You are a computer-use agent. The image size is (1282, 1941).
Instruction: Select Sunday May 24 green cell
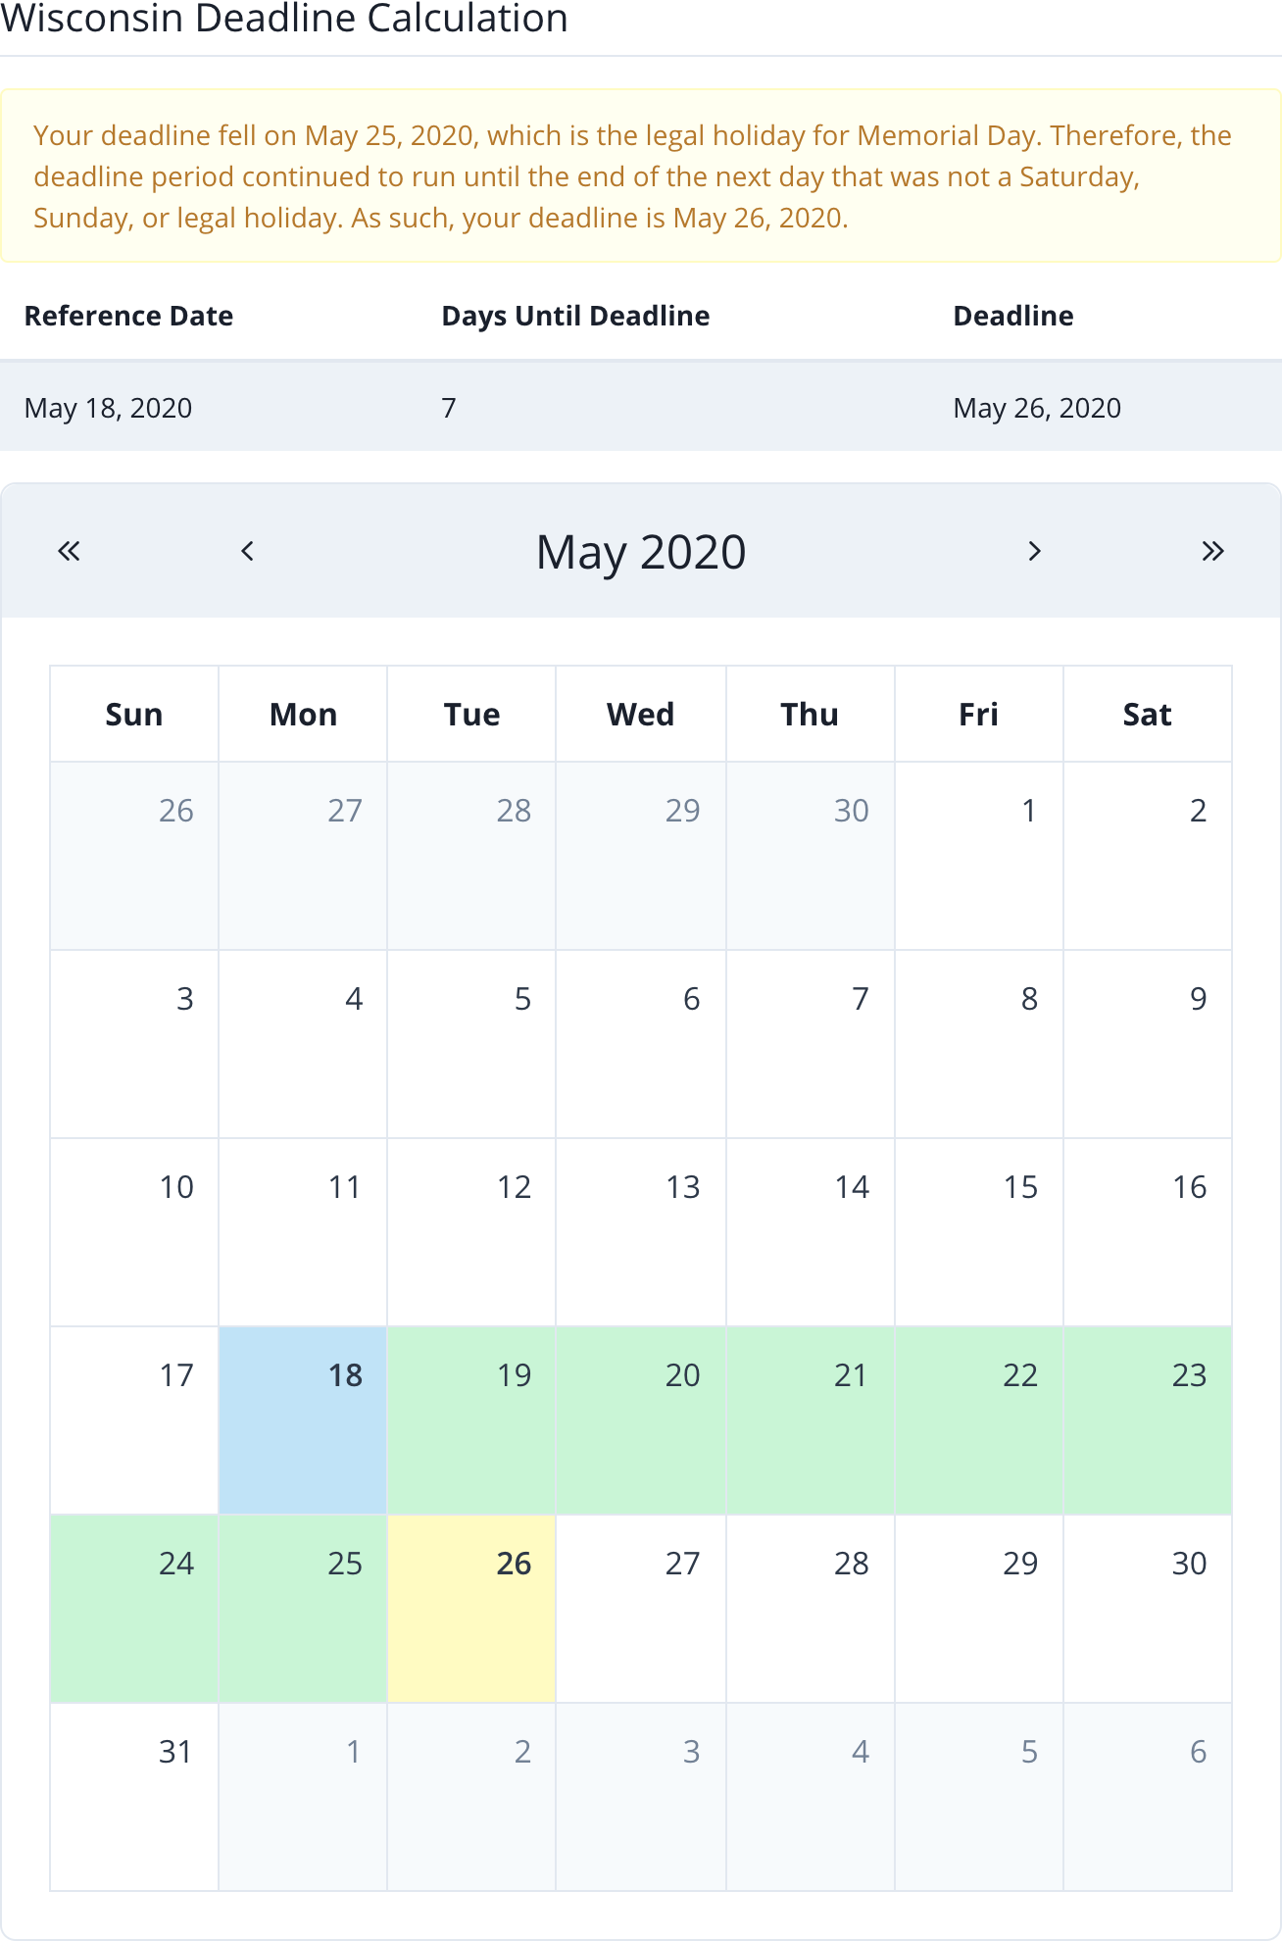pyautogui.click(x=134, y=1608)
